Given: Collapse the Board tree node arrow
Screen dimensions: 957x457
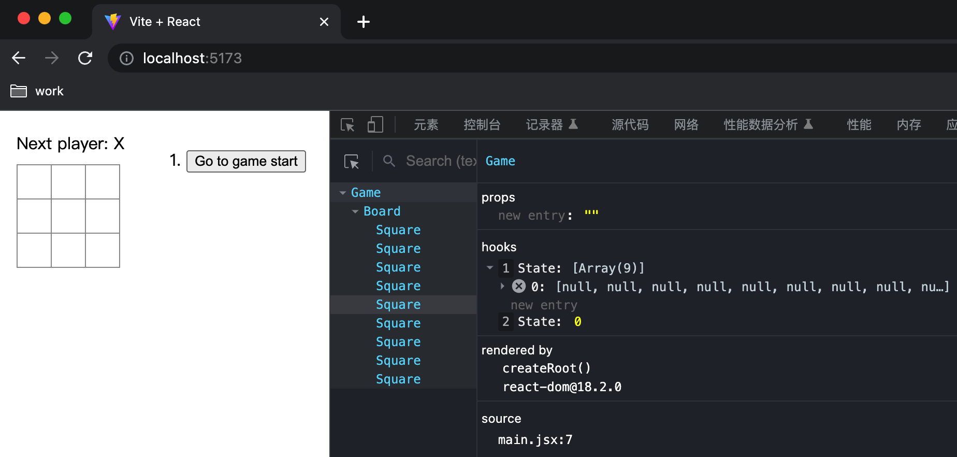Looking at the screenshot, I should 355,211.
